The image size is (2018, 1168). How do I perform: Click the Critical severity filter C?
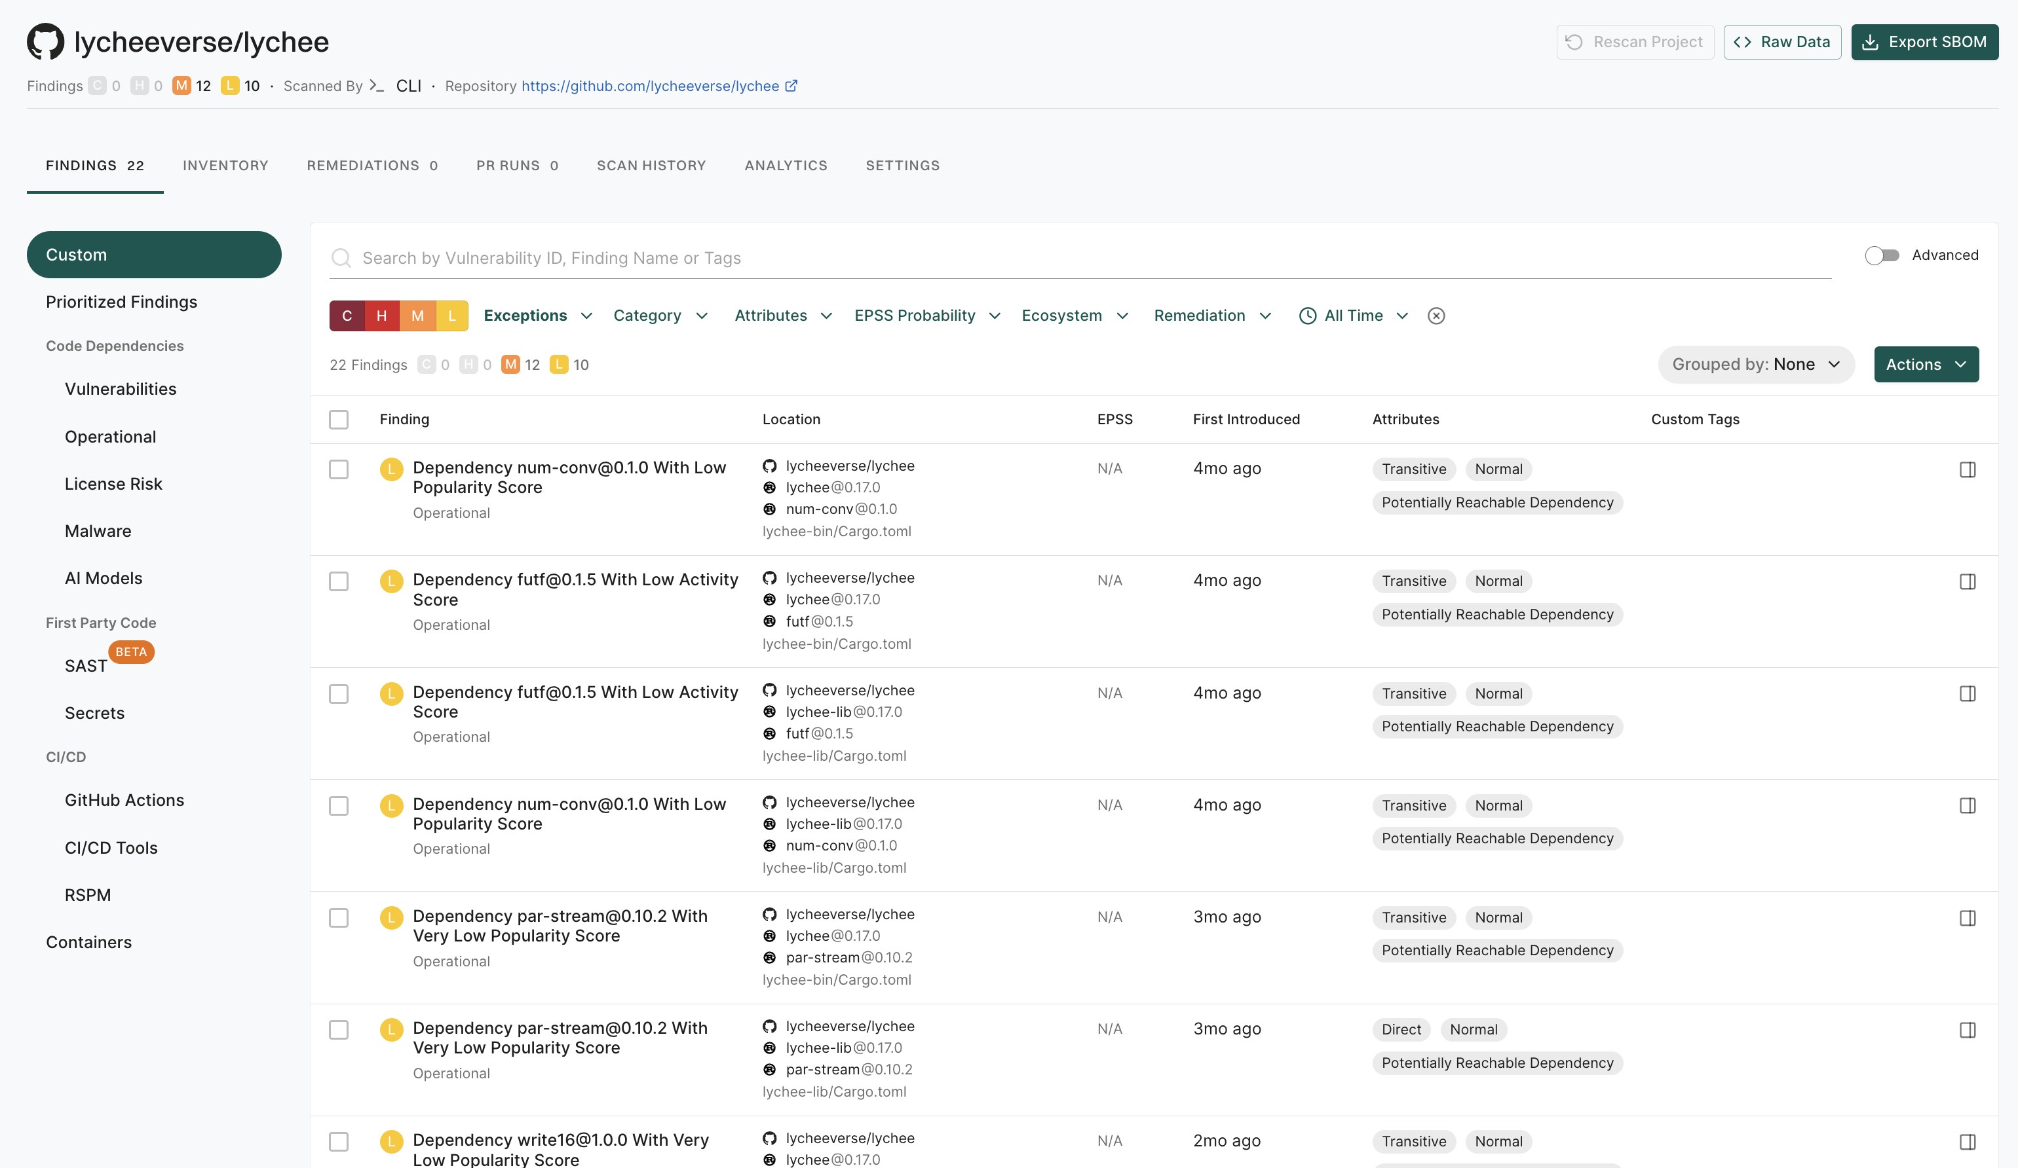[x=347, y=316]
